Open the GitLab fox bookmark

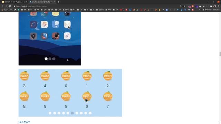click(156, 10)
